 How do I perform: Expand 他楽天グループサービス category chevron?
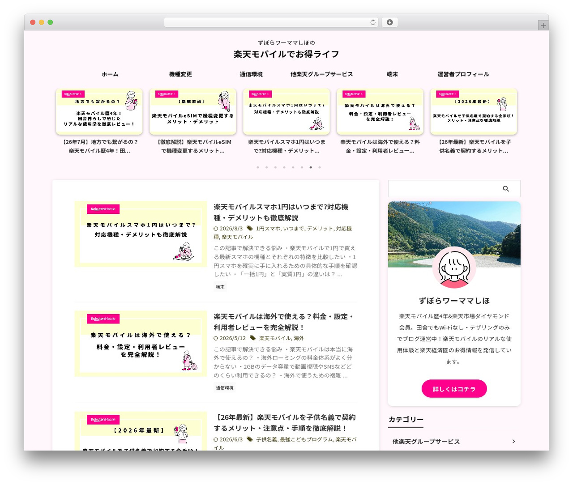click(513, 442)
